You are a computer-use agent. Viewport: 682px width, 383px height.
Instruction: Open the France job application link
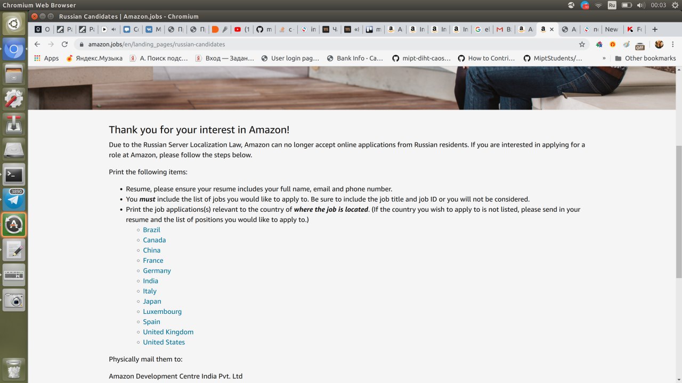click(x=153, y=260)
